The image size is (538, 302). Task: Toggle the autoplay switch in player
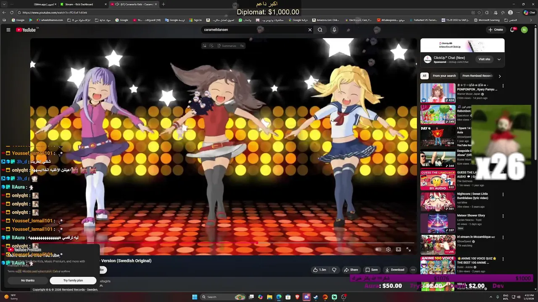pyautogui.click(x=378, y=249)
